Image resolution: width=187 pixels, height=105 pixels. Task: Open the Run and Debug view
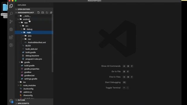[11, 29]
